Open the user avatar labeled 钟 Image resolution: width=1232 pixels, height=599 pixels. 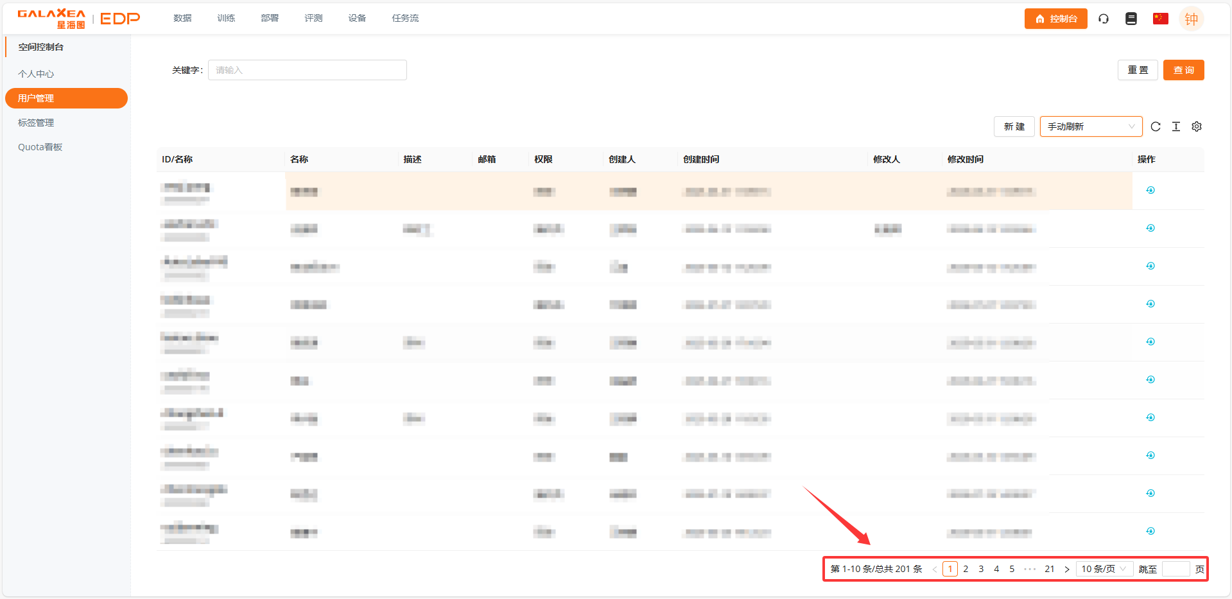point(1191,19)
